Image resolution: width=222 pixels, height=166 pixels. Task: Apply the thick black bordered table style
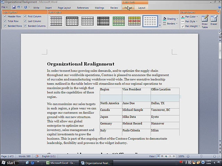(72, 21)
